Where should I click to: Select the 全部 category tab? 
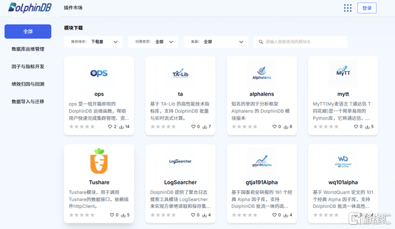tap(28, 31)
